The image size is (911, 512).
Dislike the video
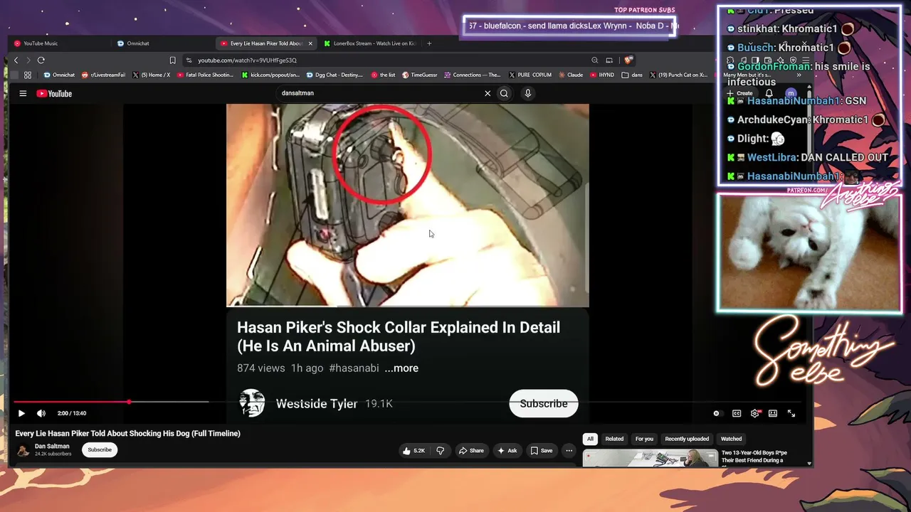[x=441, y=450]
